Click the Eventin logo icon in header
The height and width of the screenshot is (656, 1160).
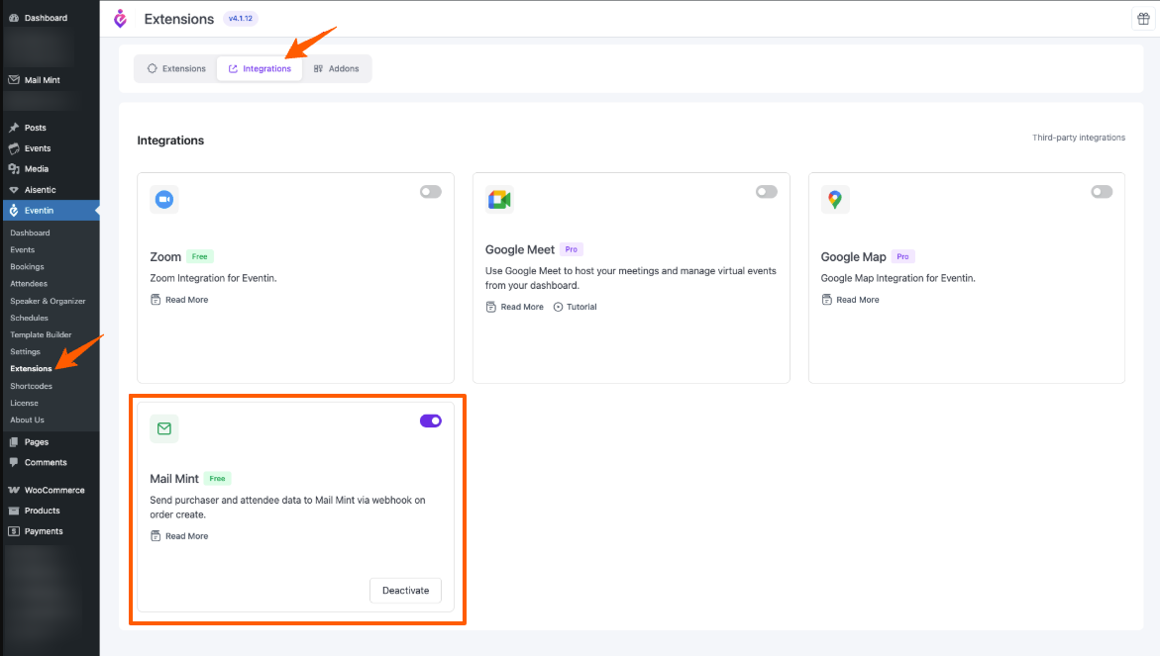tap(121, 19)
